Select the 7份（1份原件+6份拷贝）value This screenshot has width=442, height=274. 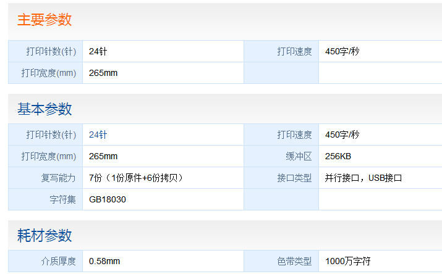[x=136, y=178]
